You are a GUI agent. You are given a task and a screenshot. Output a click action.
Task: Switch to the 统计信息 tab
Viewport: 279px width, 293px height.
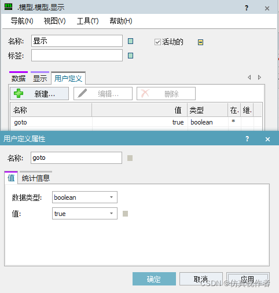pos(36,178)
